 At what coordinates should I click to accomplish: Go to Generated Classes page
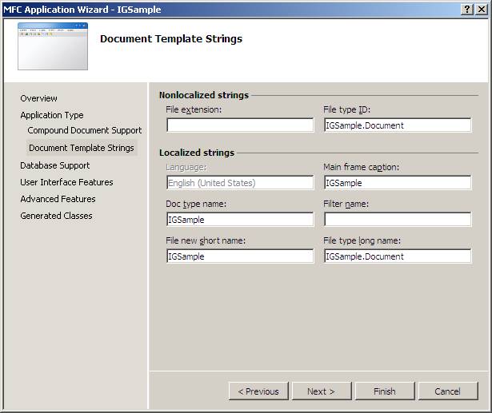[56, 216]
